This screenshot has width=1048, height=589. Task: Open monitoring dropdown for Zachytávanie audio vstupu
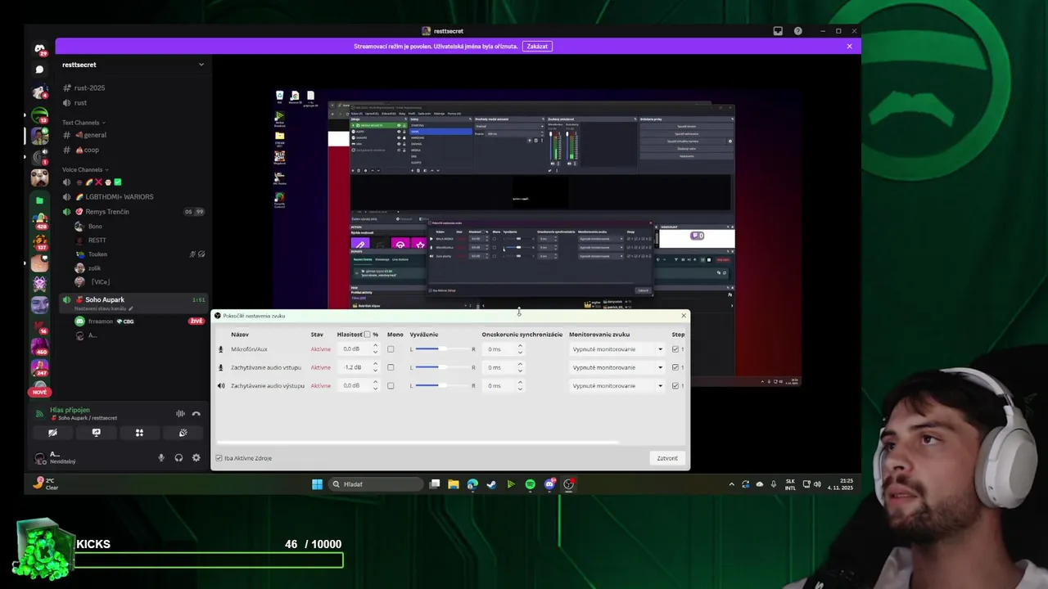tap(617, 367)
